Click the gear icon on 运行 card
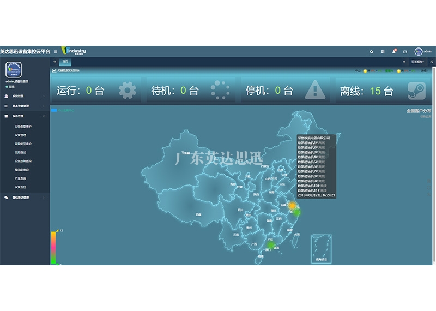The width and height of the screenshot is (436, 311). coord(128,90)
